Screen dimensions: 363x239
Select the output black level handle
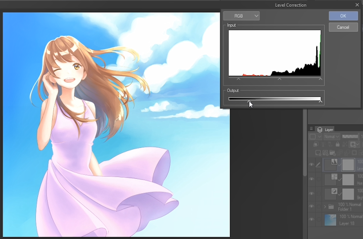249,101
